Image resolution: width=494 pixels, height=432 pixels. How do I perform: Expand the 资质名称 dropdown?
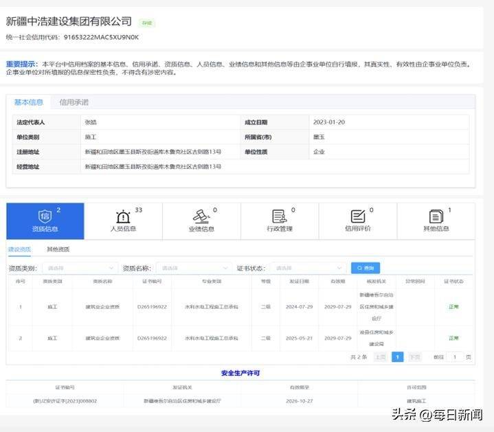pos(194,268)
